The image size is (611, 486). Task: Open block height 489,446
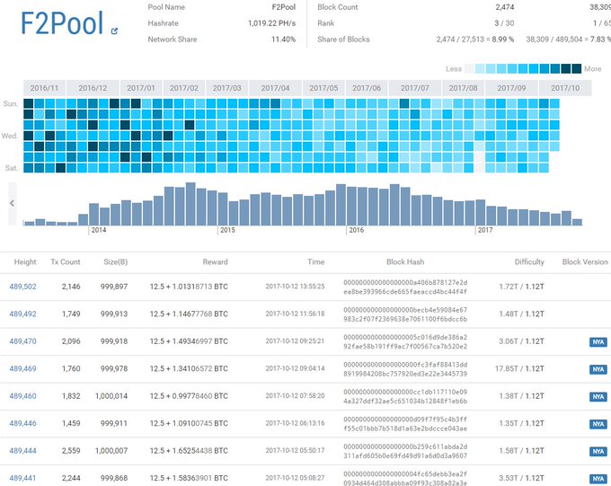[x=22, y=423]
